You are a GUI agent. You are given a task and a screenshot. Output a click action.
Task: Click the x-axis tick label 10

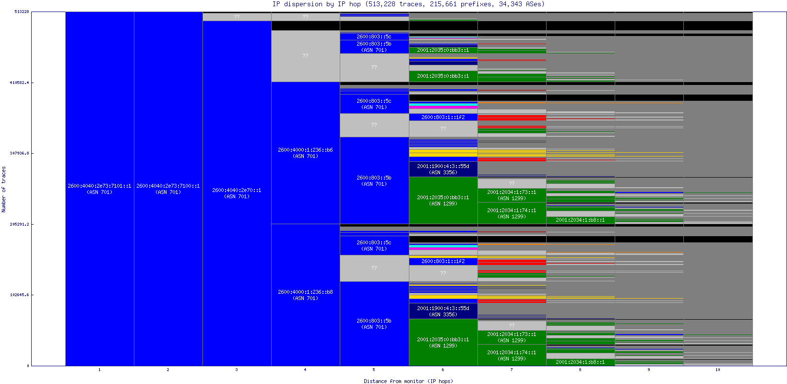coord(718,370)
